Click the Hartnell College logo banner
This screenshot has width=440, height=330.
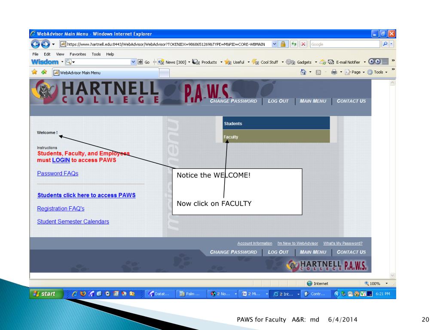[96, 92]
